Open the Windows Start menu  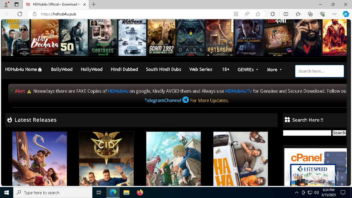coord(7,193)
